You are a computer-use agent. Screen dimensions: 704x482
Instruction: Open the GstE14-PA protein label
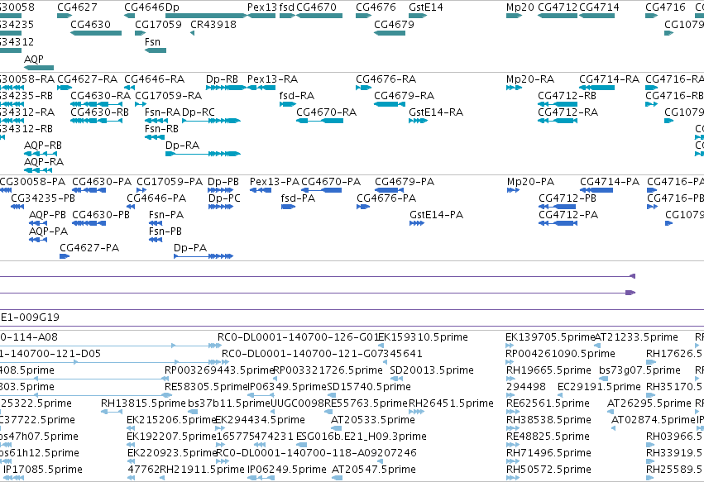click(437, 215)
